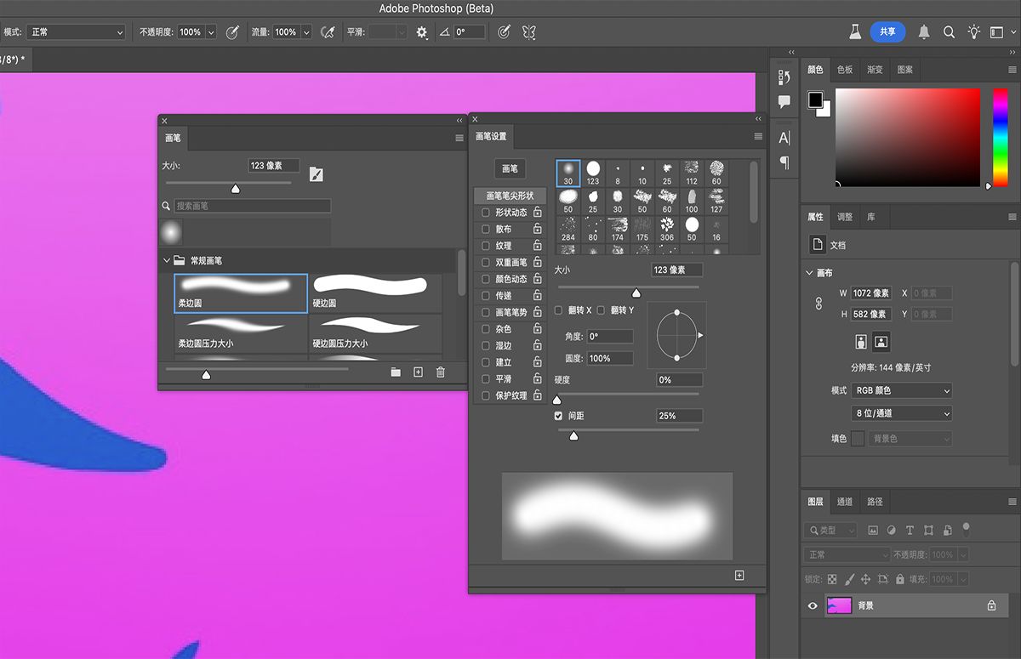The image size is (1021, 659).
Task: Open the Discover lightbulb icon
Action: [x=974, y=32]
